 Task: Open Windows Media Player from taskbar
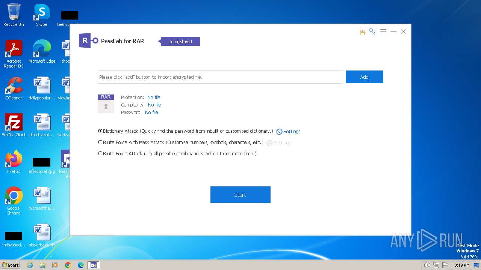point(55,265)
